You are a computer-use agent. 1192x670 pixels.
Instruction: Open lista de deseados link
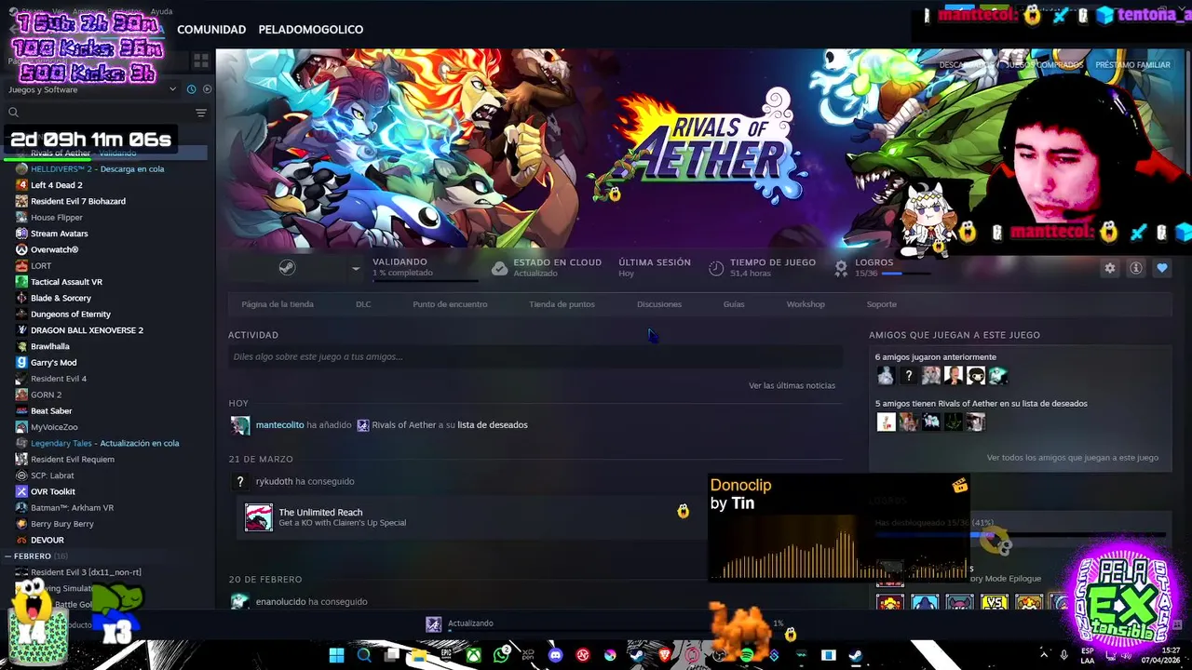coord(493,425)
